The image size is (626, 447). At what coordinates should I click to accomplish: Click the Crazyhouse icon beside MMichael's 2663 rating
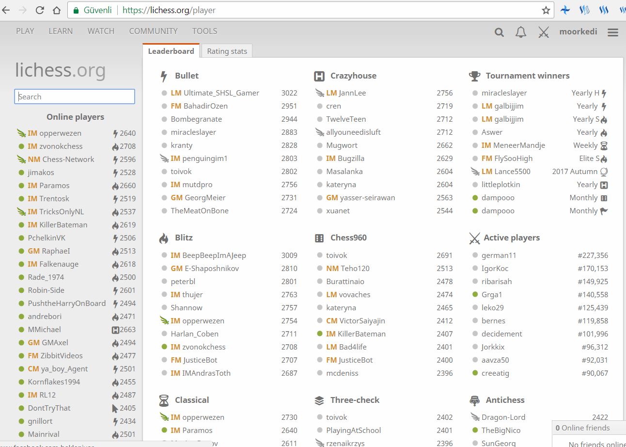(115, 330)
